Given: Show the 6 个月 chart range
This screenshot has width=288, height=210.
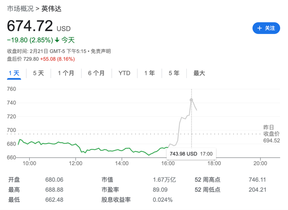Looking at the screenshot, I should (96, 73).
